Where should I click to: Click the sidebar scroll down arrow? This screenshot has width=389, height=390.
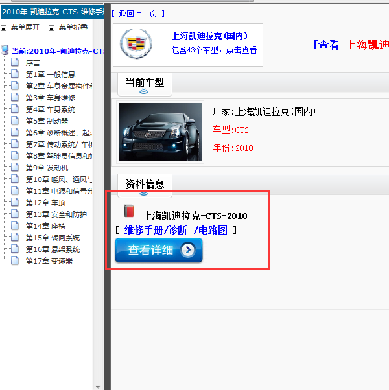98,387
